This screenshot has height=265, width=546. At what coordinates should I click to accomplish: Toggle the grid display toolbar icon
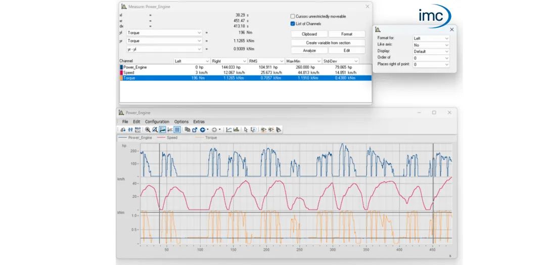coord(177,130)
